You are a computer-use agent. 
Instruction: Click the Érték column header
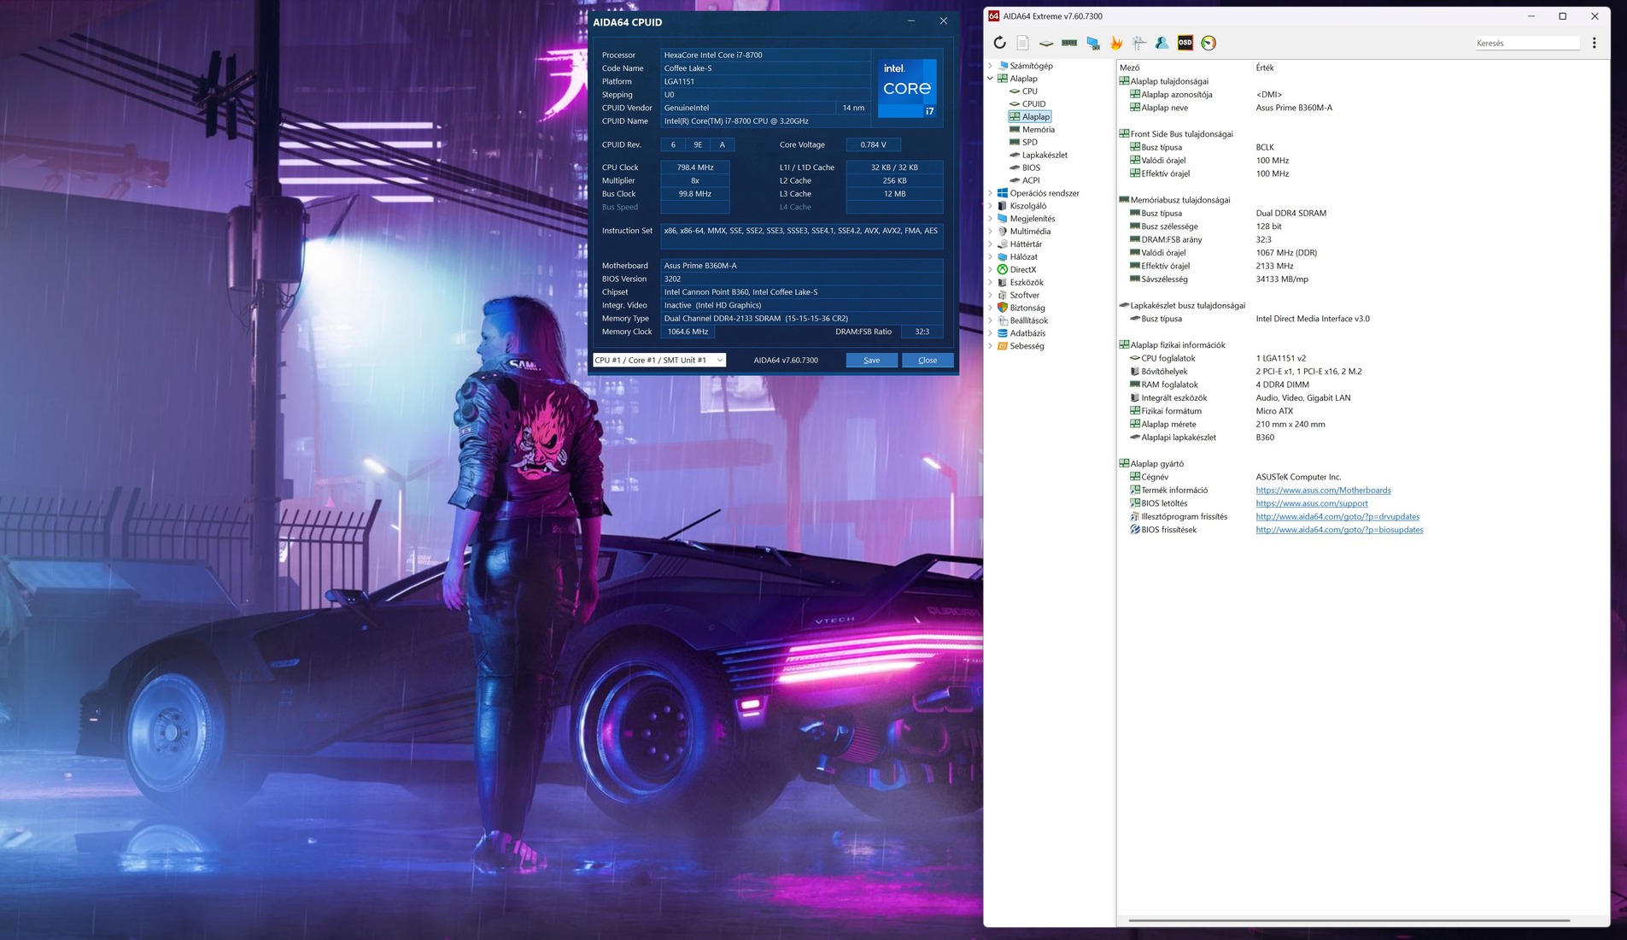click(1265, 68)
